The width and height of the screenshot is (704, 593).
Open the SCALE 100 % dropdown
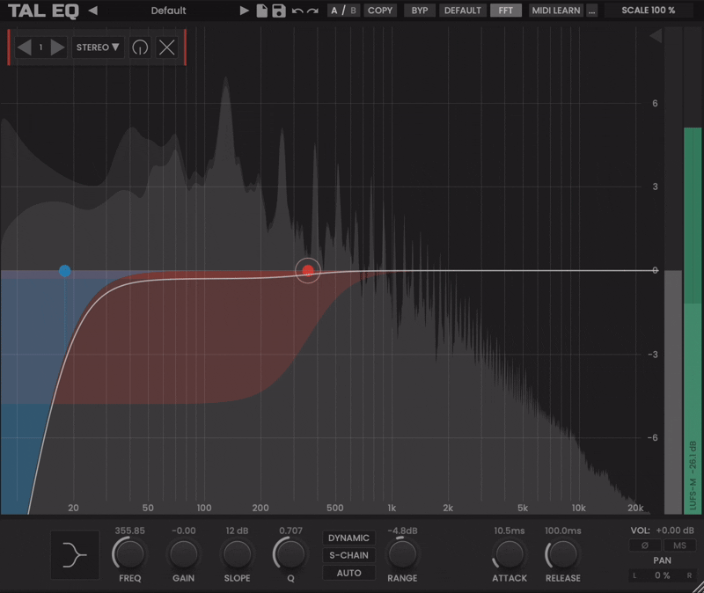(648, 11)
